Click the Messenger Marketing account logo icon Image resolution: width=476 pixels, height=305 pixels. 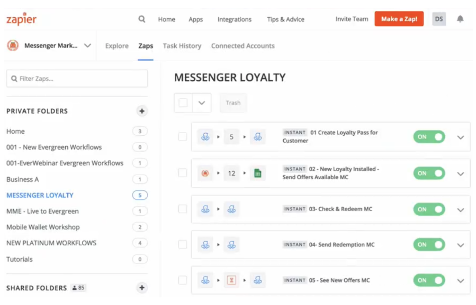(x=13, y=46)
